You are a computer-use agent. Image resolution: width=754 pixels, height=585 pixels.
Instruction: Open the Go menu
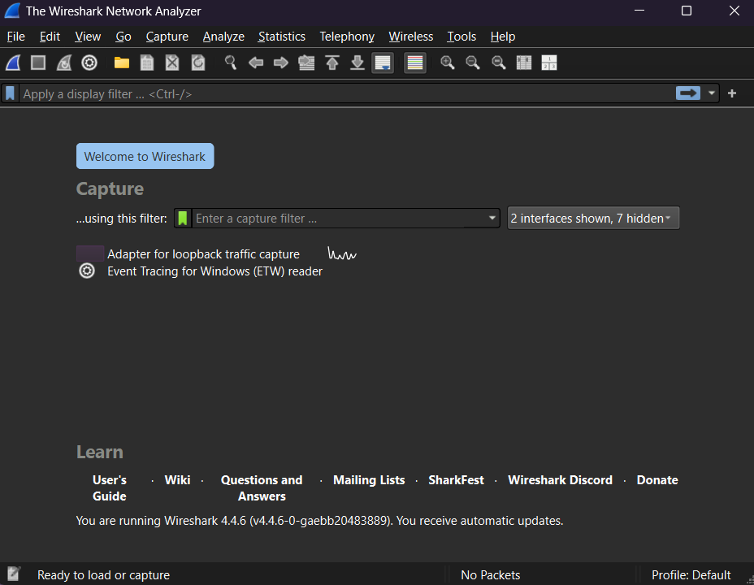coord(123,37)
